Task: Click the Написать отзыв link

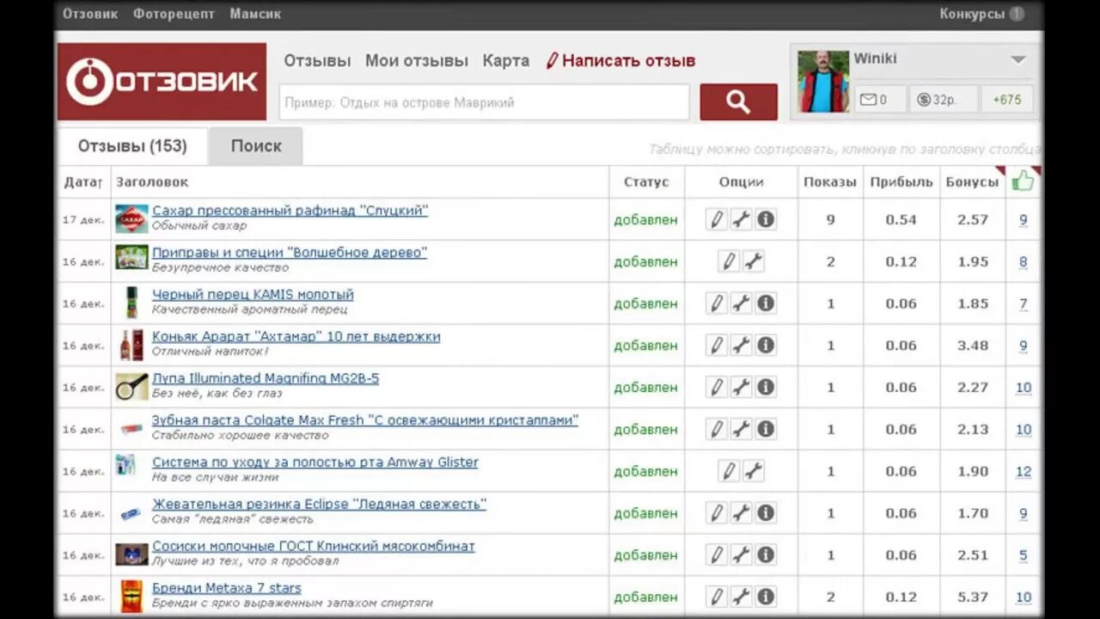Action: tap(620, 61)
